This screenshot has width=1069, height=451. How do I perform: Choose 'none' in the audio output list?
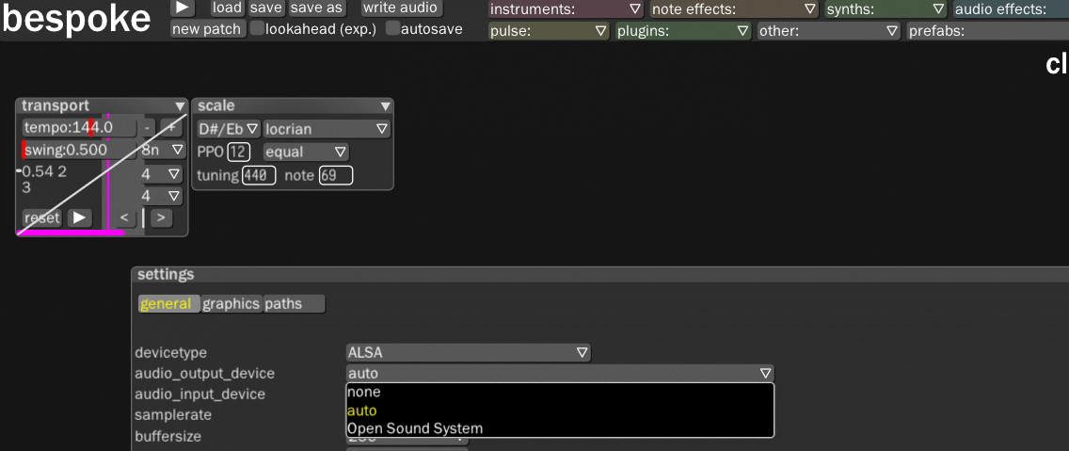(x=364, y=392)
